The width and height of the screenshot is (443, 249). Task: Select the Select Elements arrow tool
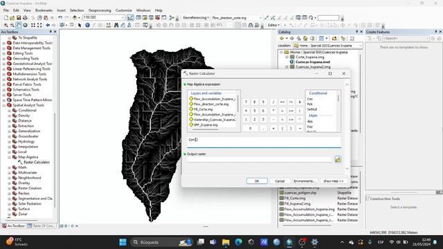pyautogui.click(x=80, y=25)
